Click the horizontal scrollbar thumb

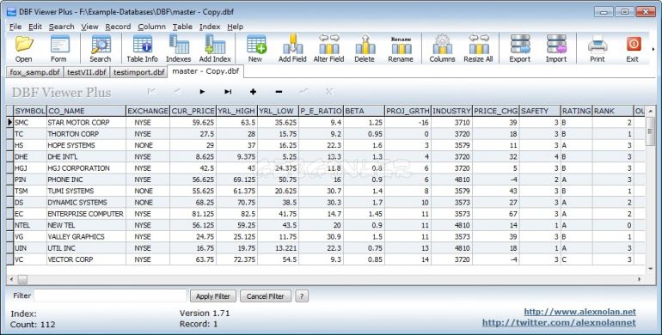pyautogui.click(x=22, y=279)
